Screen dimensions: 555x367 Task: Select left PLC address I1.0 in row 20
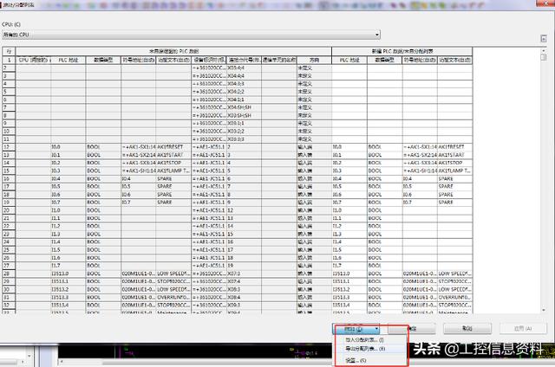pos(69,210)
